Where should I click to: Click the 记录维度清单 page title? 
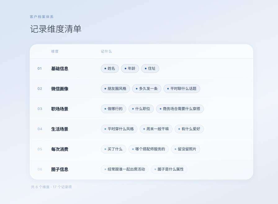56,29
